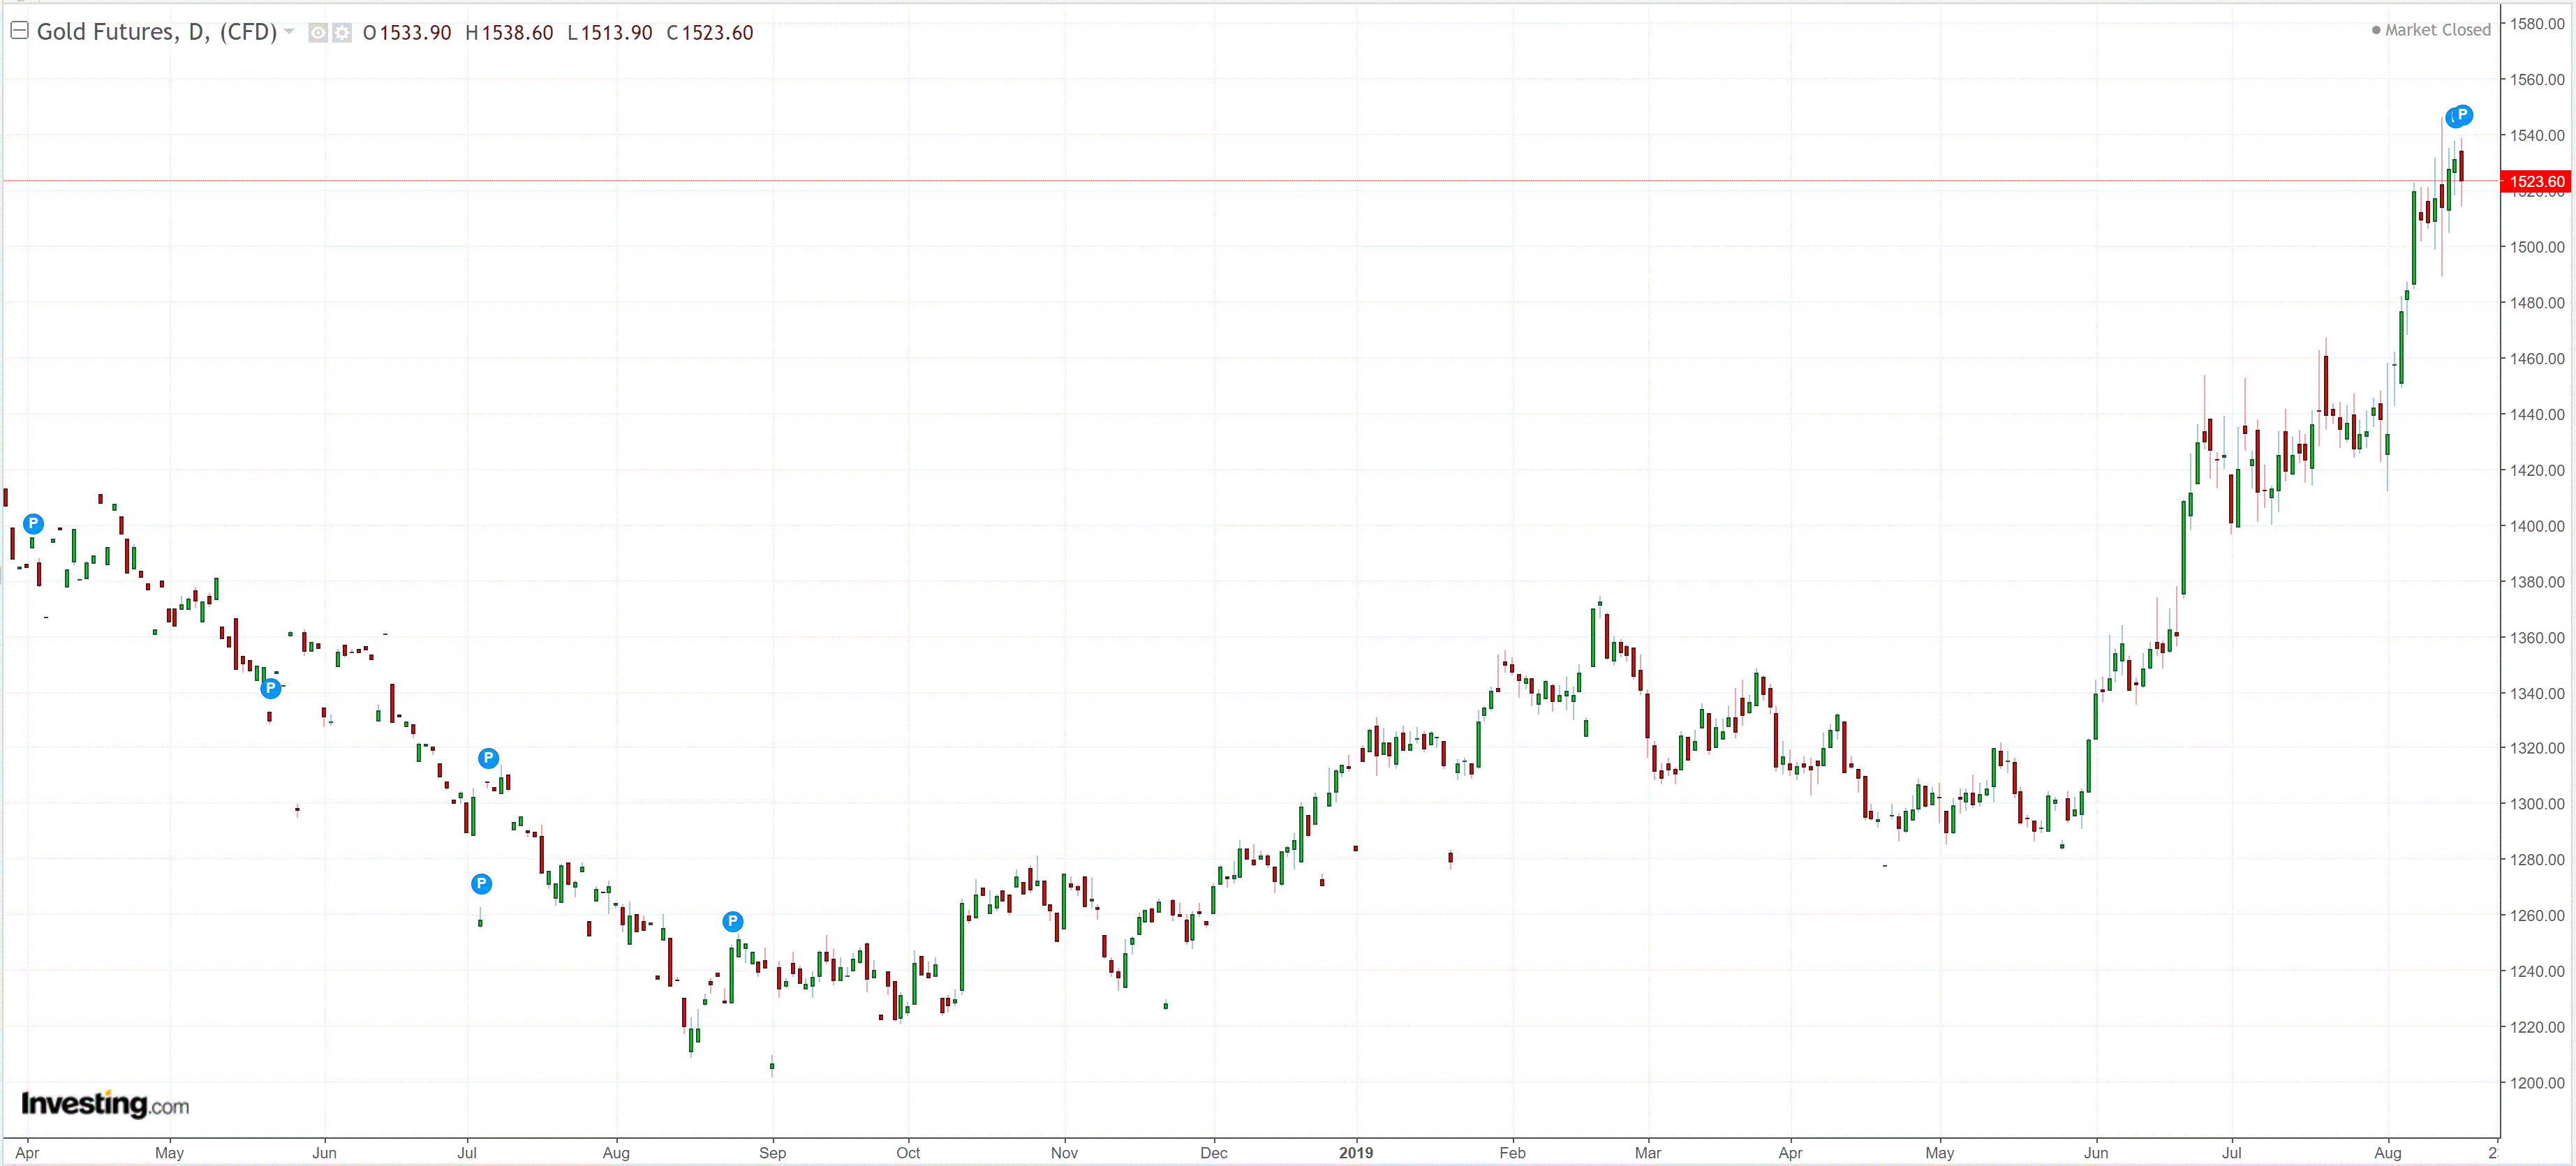The width and height of the screenshot is (2576, 1166).
Task: Click the Gold Futures, D, (CFD) title
Action: point(156,32)
